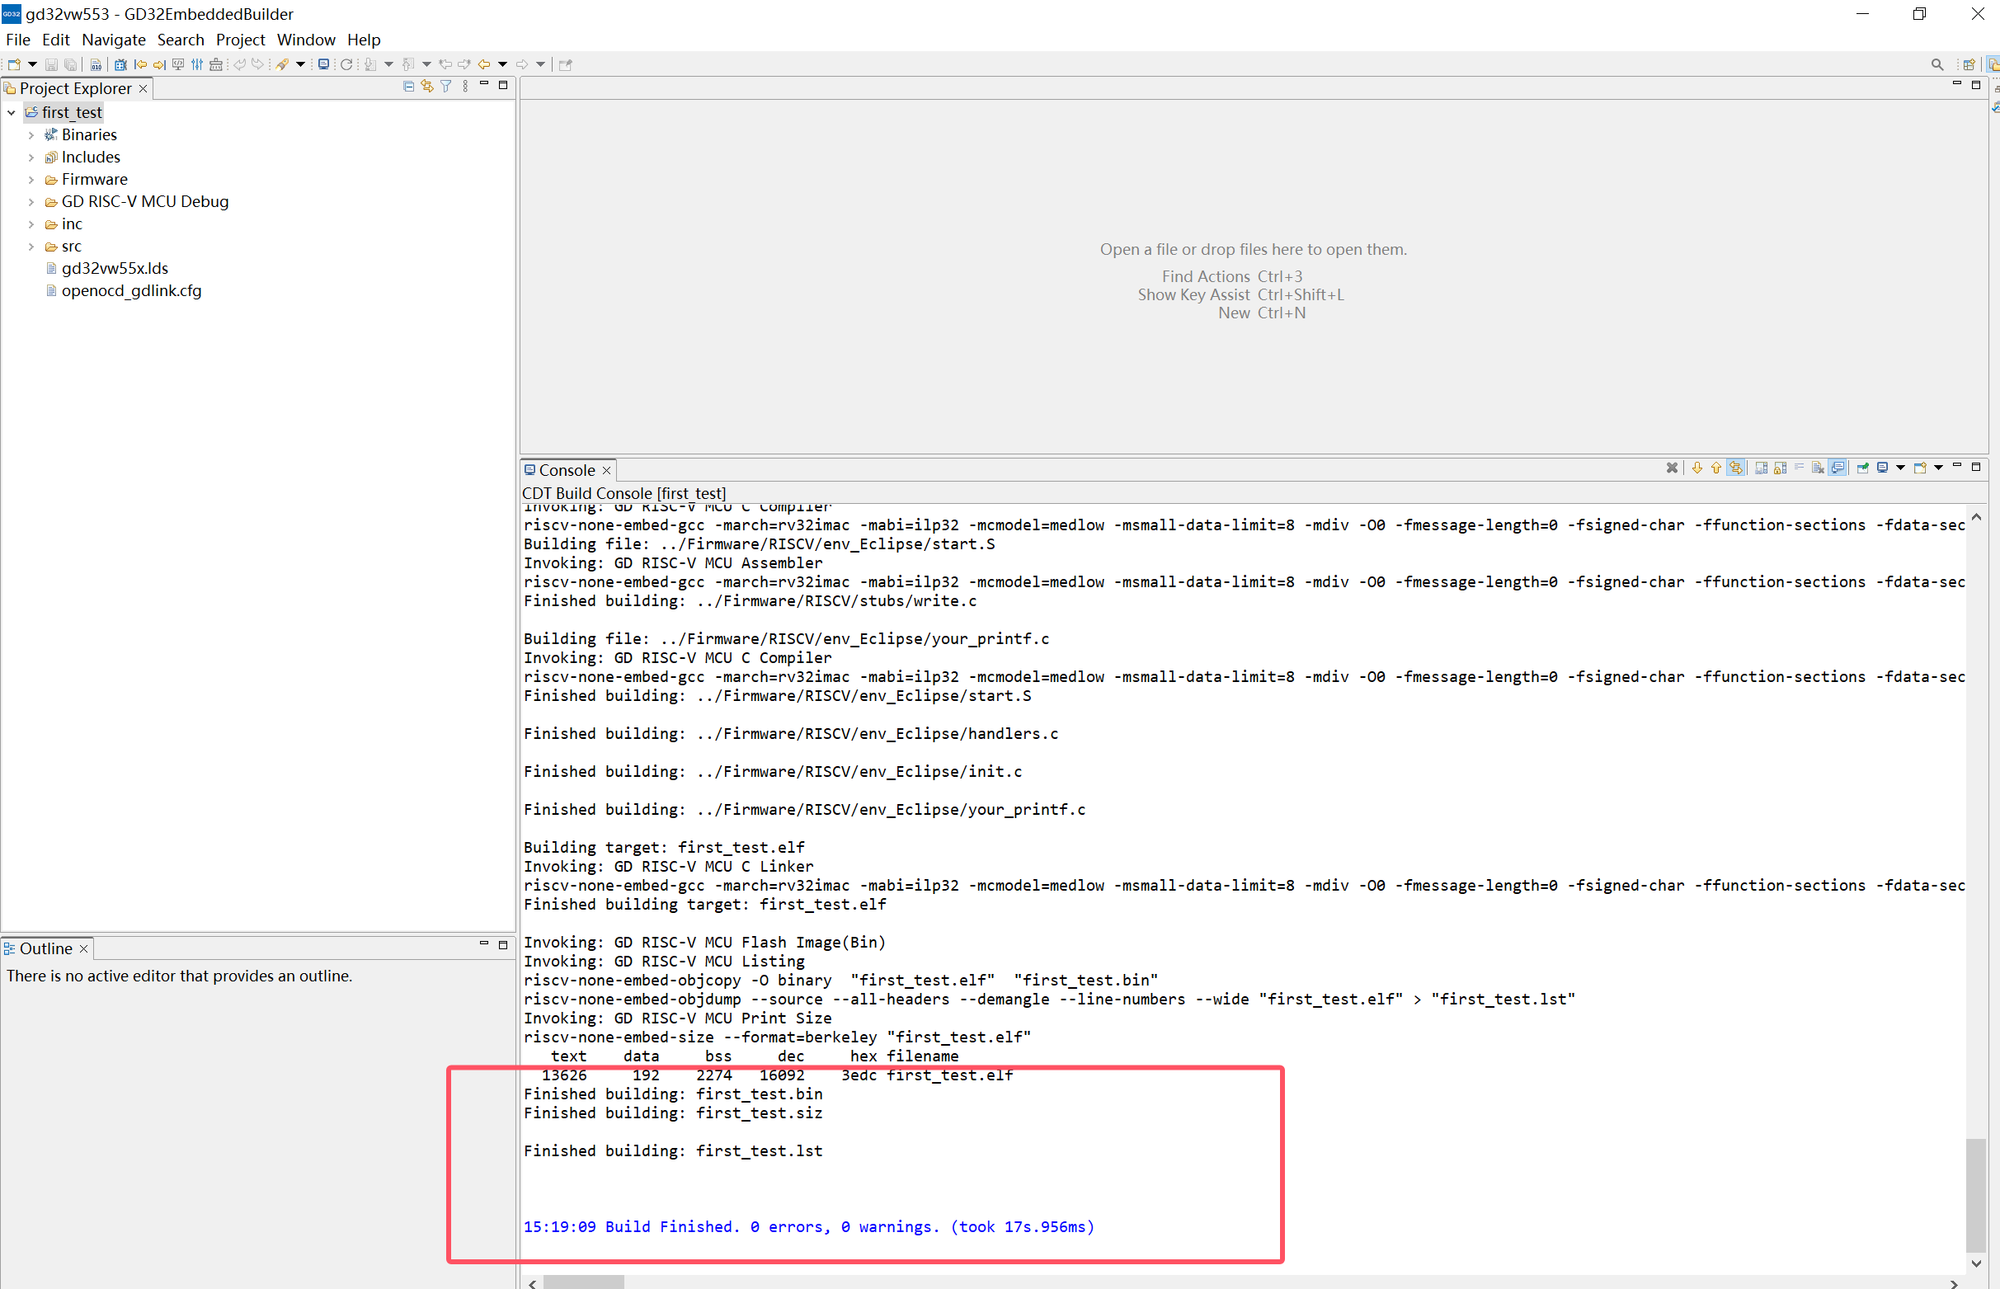Image resolution: width=2000 pixels, height=1289 pixels.
Task: Open the search magnifier at top right
Action: point(1936,64)
